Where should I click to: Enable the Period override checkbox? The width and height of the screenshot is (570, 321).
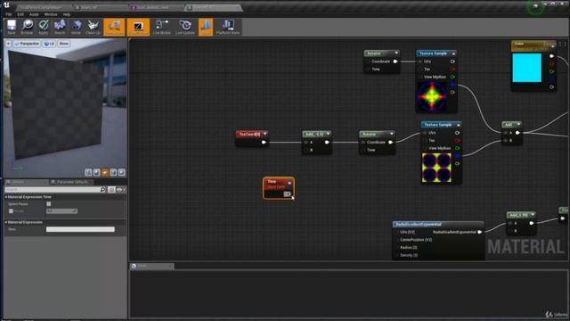[11, 211]
